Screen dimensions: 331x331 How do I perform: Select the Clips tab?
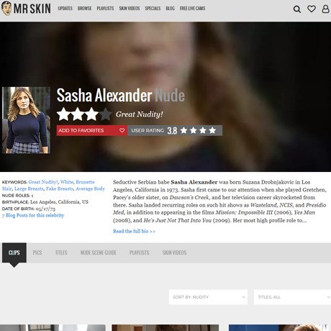click(14, 253)
